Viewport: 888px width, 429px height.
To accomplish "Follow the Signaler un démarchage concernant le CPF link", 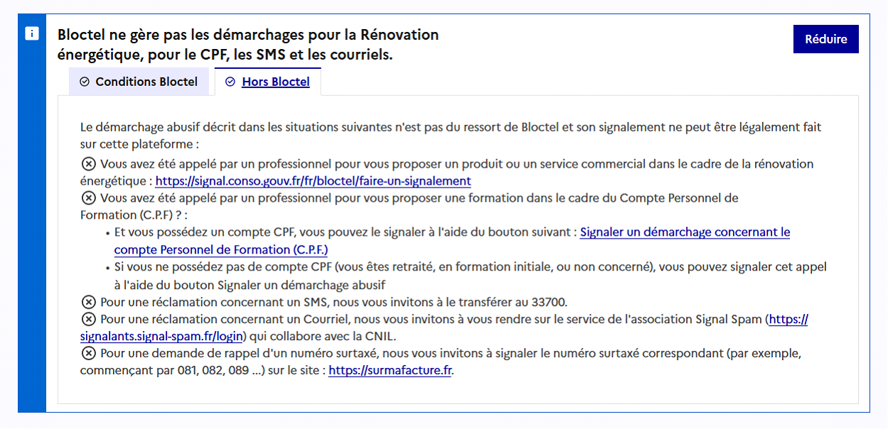I will click(x=685, y=232).
